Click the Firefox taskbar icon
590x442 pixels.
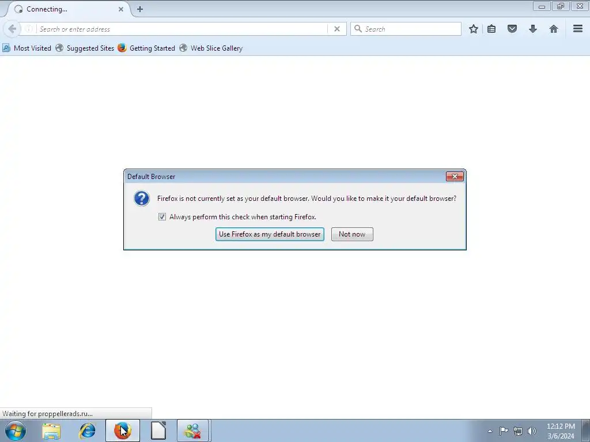point(123,430)
